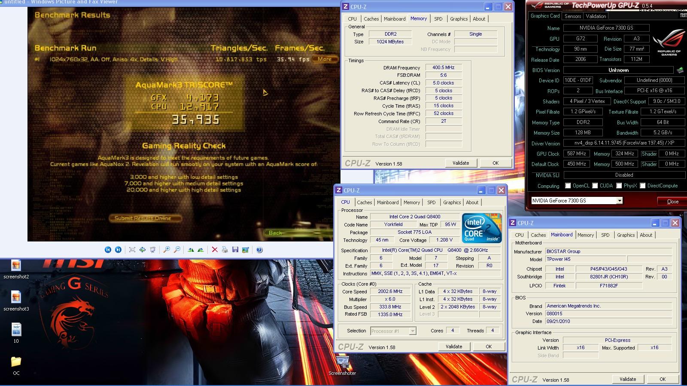The image size is (687, 386).
Task: Open Graphics Card tab in GPU-Z
Action: pyautogui.click(x=545, y=16)
